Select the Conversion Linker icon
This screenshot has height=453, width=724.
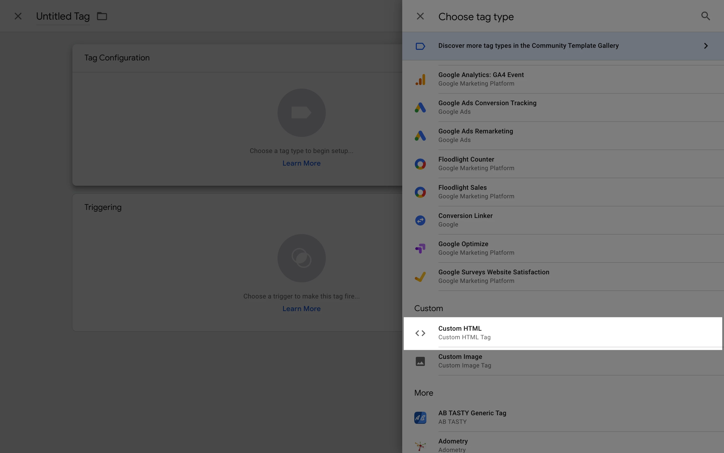[420, 220]
